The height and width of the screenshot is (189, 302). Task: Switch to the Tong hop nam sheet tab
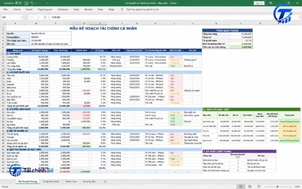point(51,182)
